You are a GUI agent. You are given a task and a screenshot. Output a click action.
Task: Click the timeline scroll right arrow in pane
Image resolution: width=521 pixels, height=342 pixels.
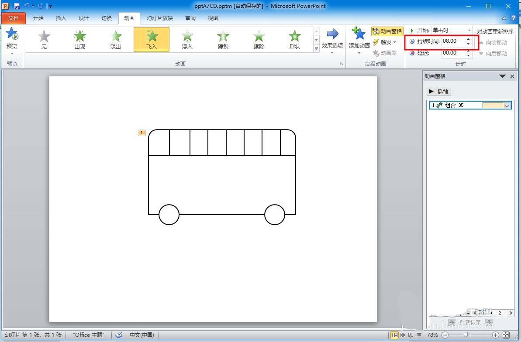[511, 313]
